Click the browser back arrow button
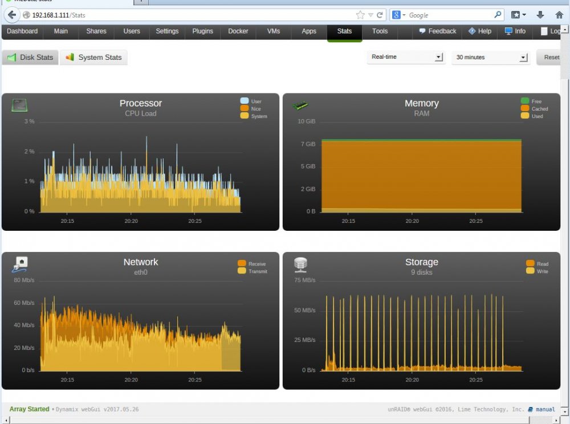Image resolution: width=570 pixels, height=424 pixels. tap(12, 15)
